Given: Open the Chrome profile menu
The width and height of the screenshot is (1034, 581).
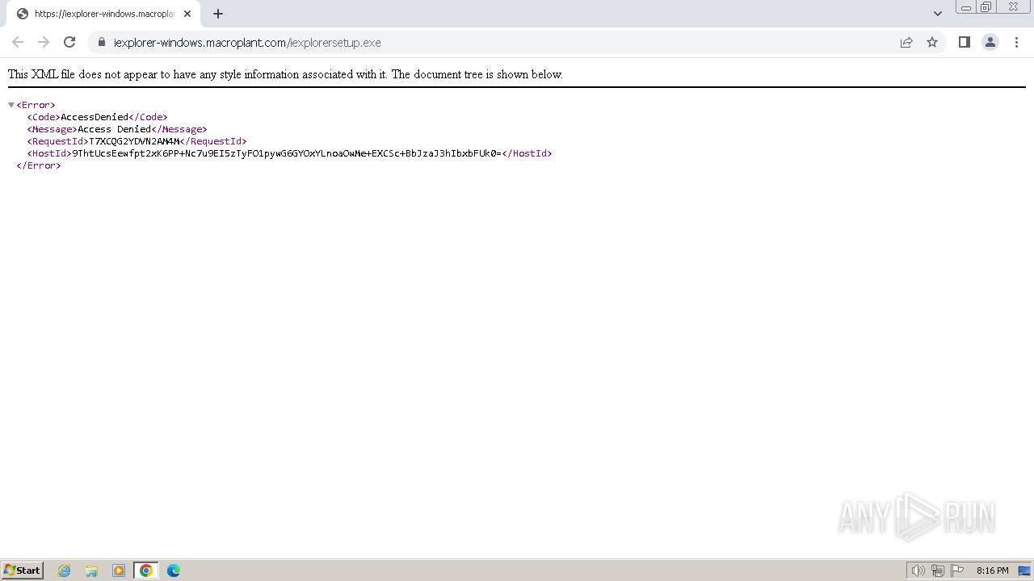Looking at the screenshot, I should (990, 42).
